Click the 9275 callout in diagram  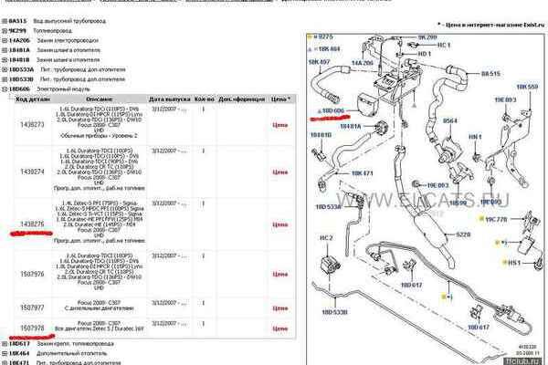coord(322,36)
